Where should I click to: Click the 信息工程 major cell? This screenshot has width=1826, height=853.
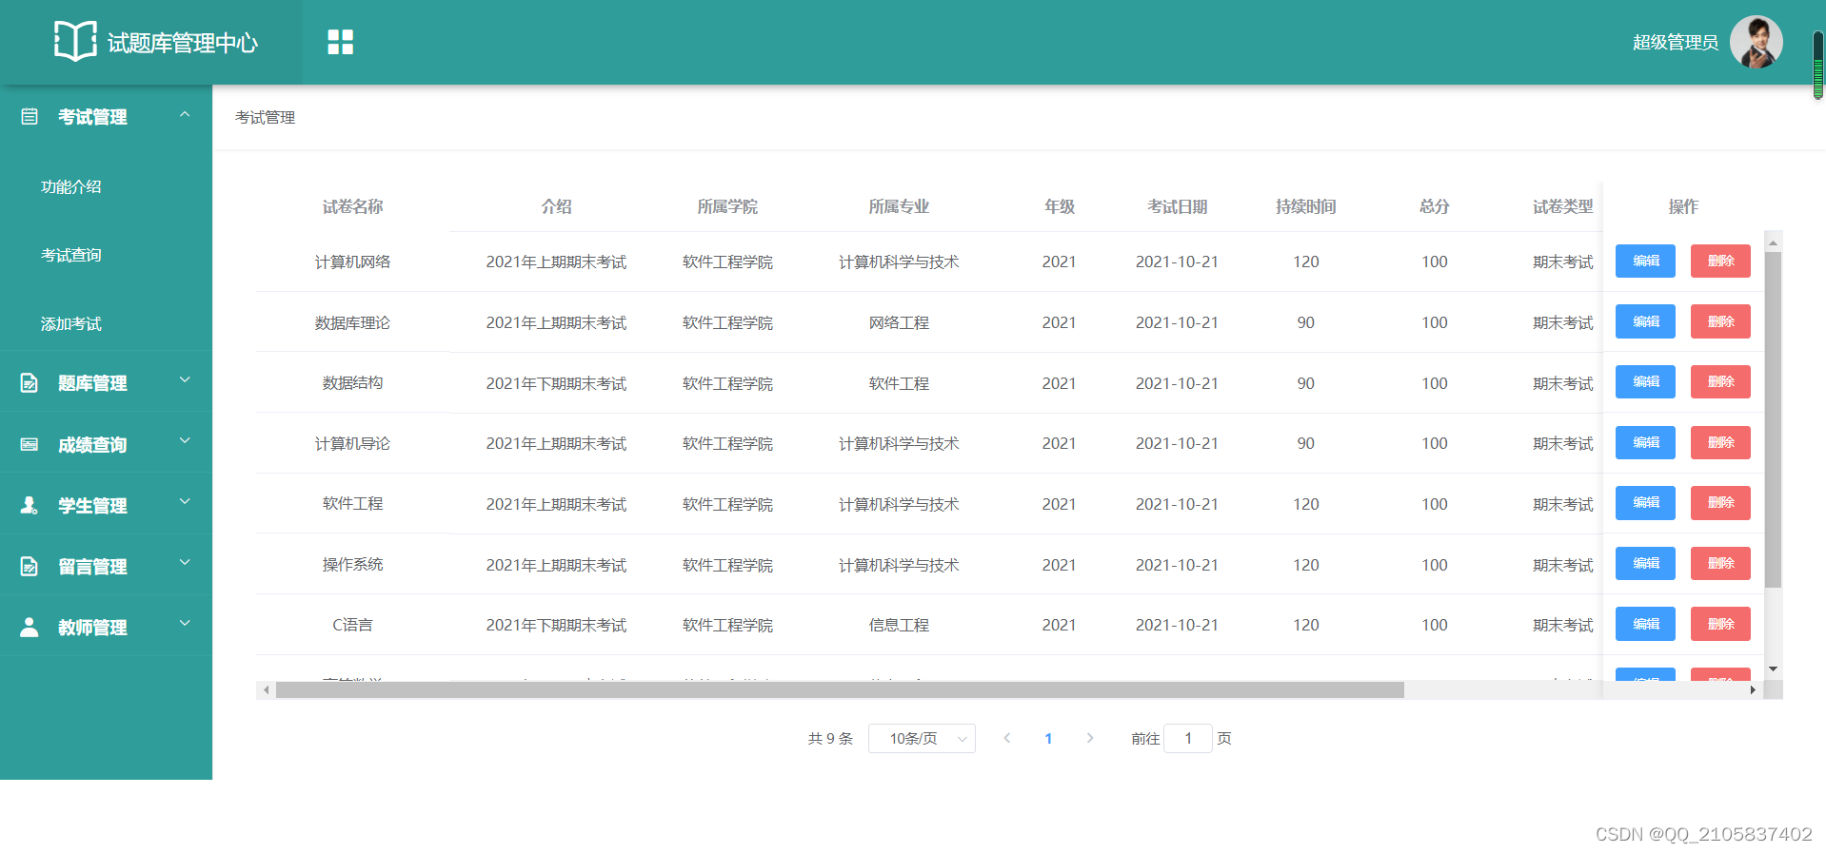pyautogui.click(x=898, y=625)
